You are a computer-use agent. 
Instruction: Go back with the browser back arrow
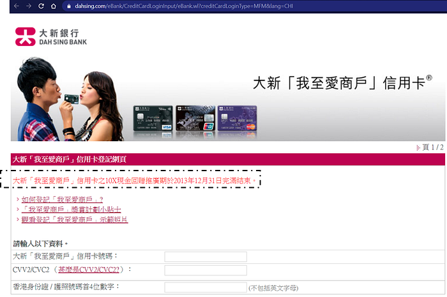point(16,6)
